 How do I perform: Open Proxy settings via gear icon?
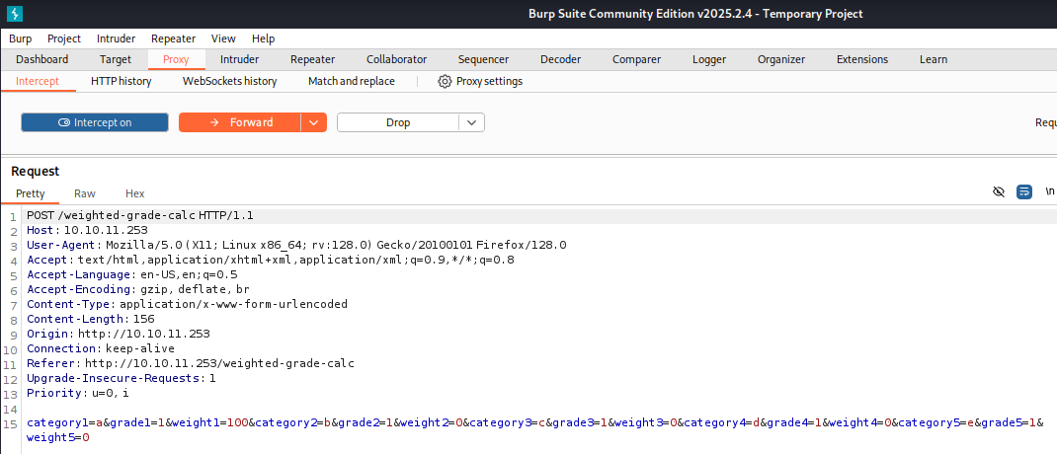coord(446,81)
